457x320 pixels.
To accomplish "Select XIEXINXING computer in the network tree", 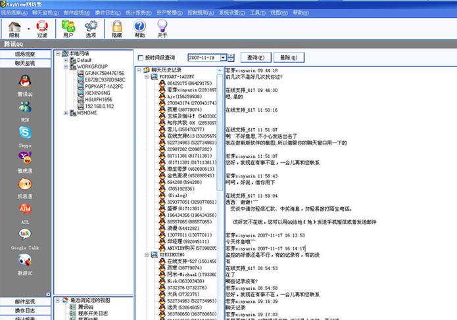I will (97, 93).
